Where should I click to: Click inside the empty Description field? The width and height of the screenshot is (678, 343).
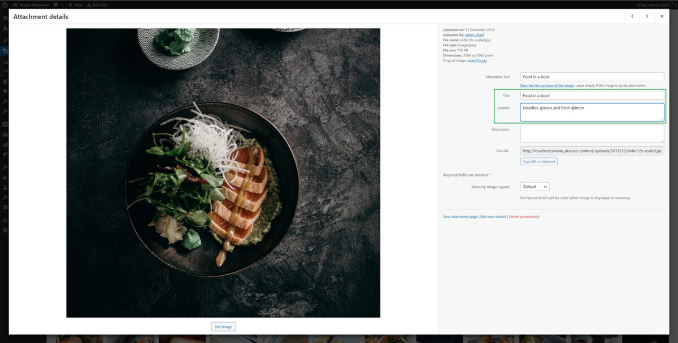click(x=592, y=133)
